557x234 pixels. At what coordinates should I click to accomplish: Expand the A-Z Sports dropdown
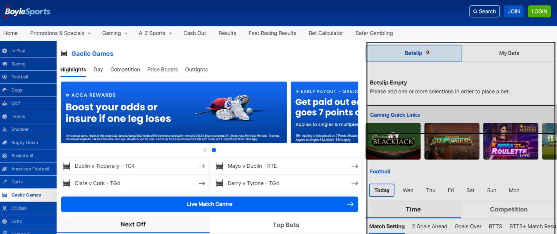[155, 33]
